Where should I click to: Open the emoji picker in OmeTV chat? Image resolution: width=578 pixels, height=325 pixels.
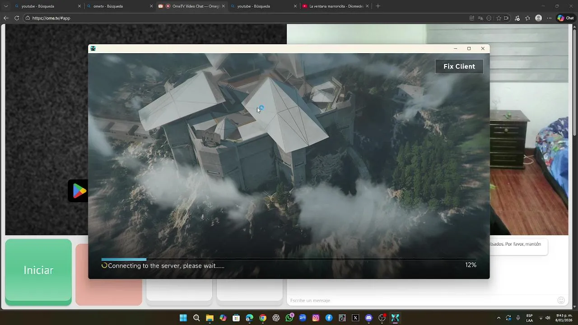point(561,300)
